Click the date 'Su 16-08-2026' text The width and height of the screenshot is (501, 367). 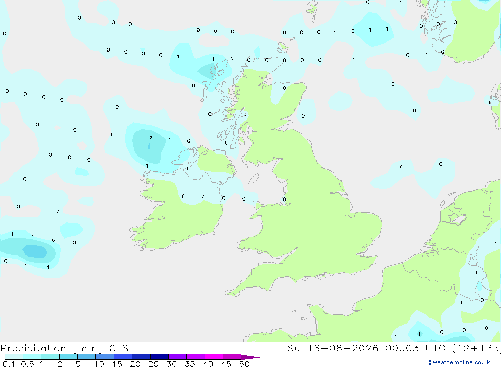[x=333, y=348]
